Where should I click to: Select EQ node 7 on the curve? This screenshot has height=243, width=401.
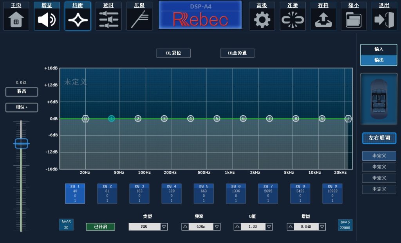(x=269, y=118)
